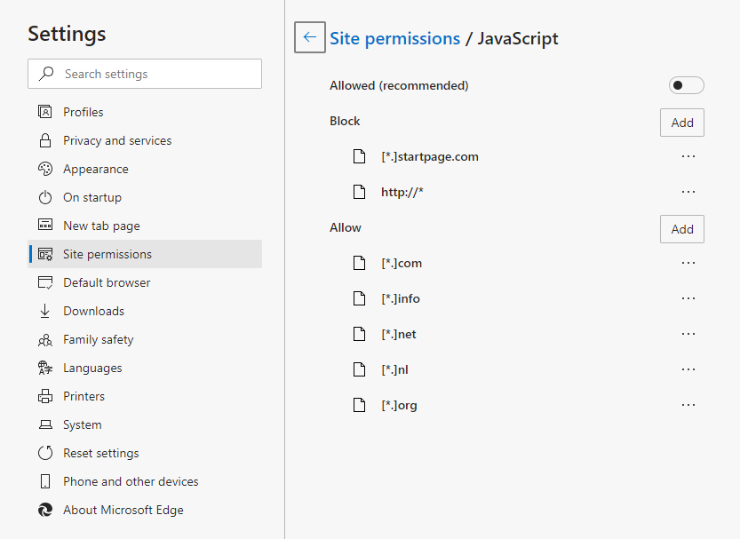Click the Downloads arrow icon

(45, 311)
